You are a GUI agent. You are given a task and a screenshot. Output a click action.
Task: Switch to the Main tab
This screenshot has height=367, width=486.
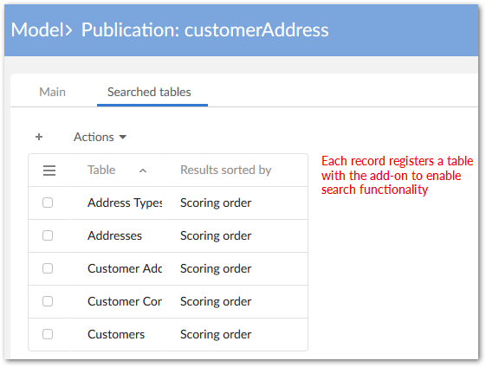click(x=52, y=92)
